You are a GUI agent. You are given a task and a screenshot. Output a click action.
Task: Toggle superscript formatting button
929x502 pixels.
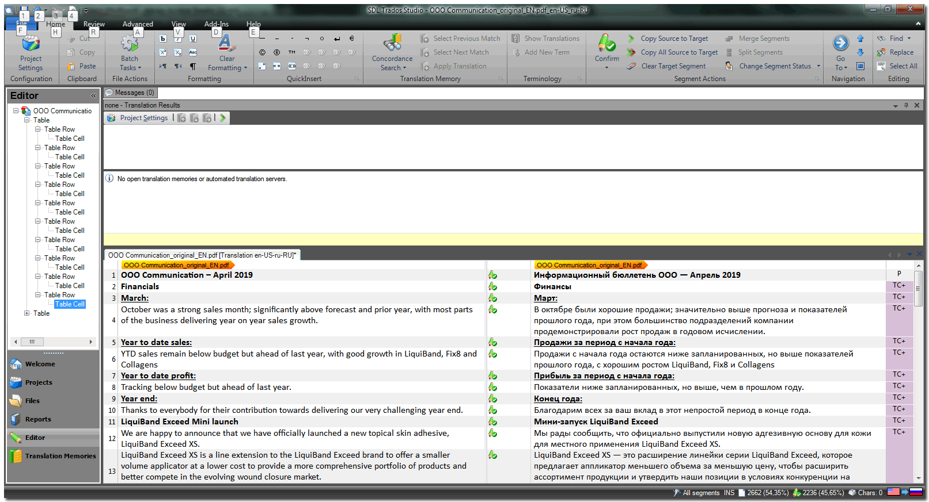click(163, 52)
